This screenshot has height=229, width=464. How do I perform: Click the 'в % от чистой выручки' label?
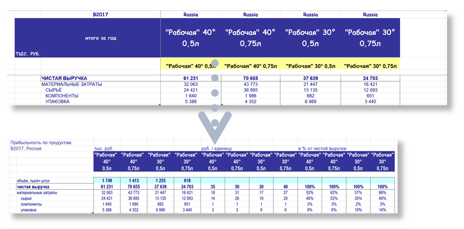pos(322,149)
